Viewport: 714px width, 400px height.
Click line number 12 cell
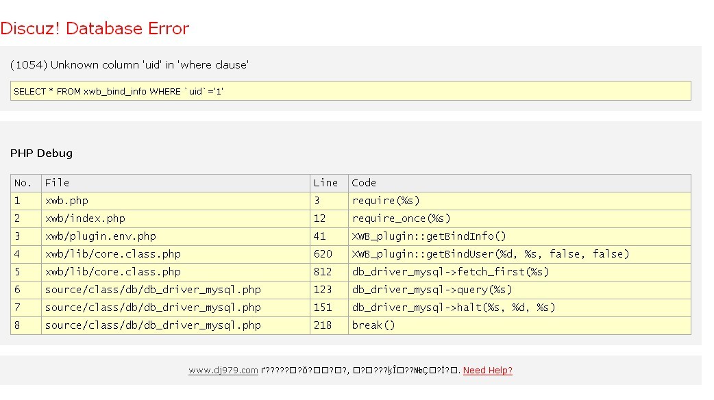pyautogui.click(x=329, y=218)
